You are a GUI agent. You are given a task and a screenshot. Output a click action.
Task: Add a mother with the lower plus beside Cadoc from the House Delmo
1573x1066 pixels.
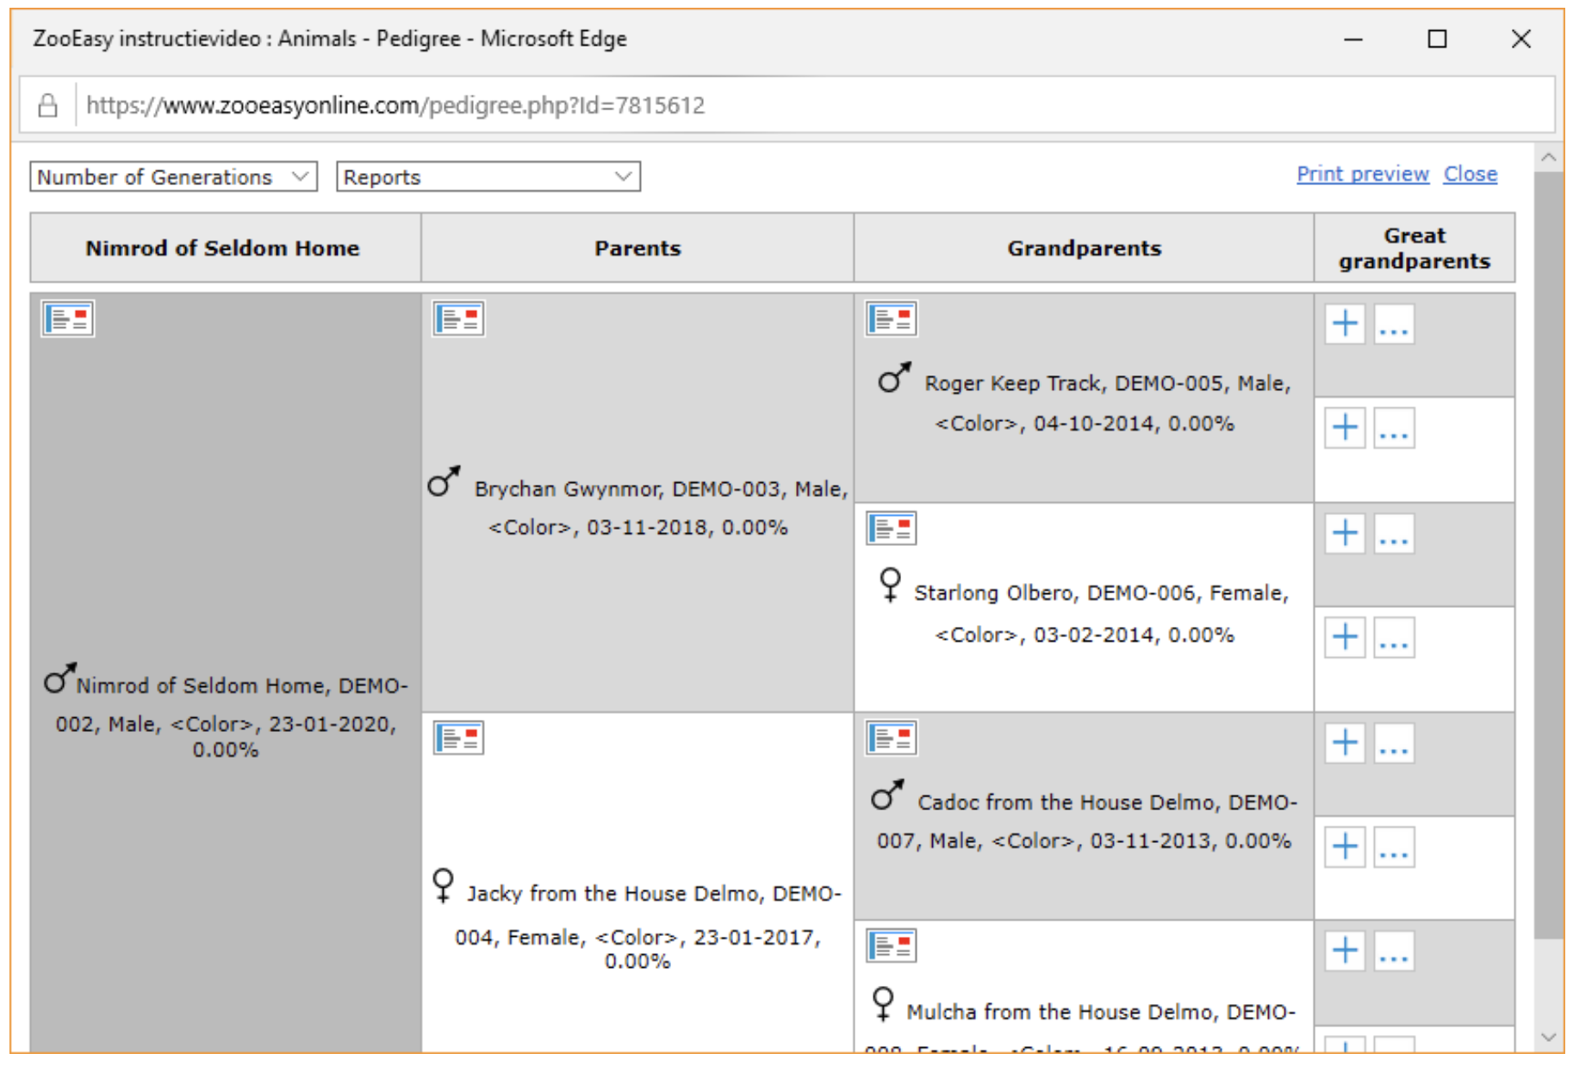[x=1345, y=847]
